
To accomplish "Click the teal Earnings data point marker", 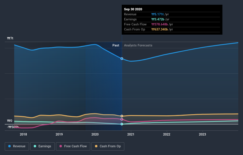I will coord(122,124).
